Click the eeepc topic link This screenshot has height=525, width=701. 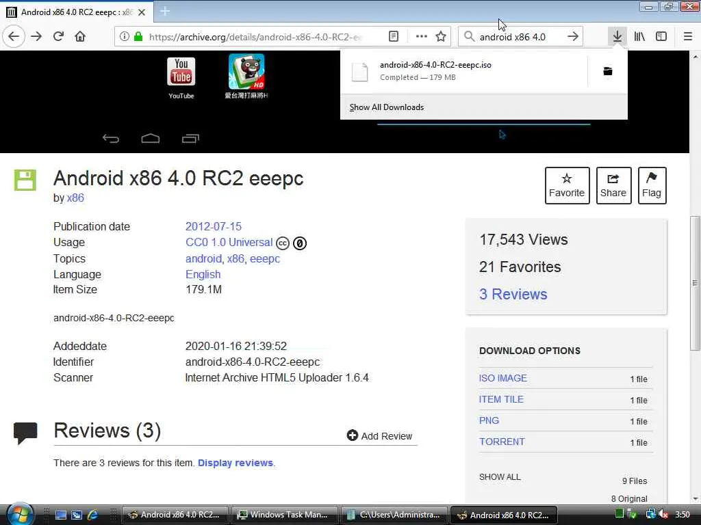[265, 258]
